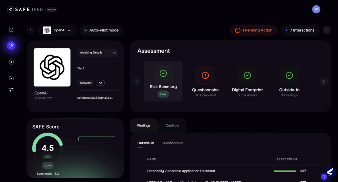
Task: Click the SAFE Score trend line chart
Action: click(x=97, y=138)
